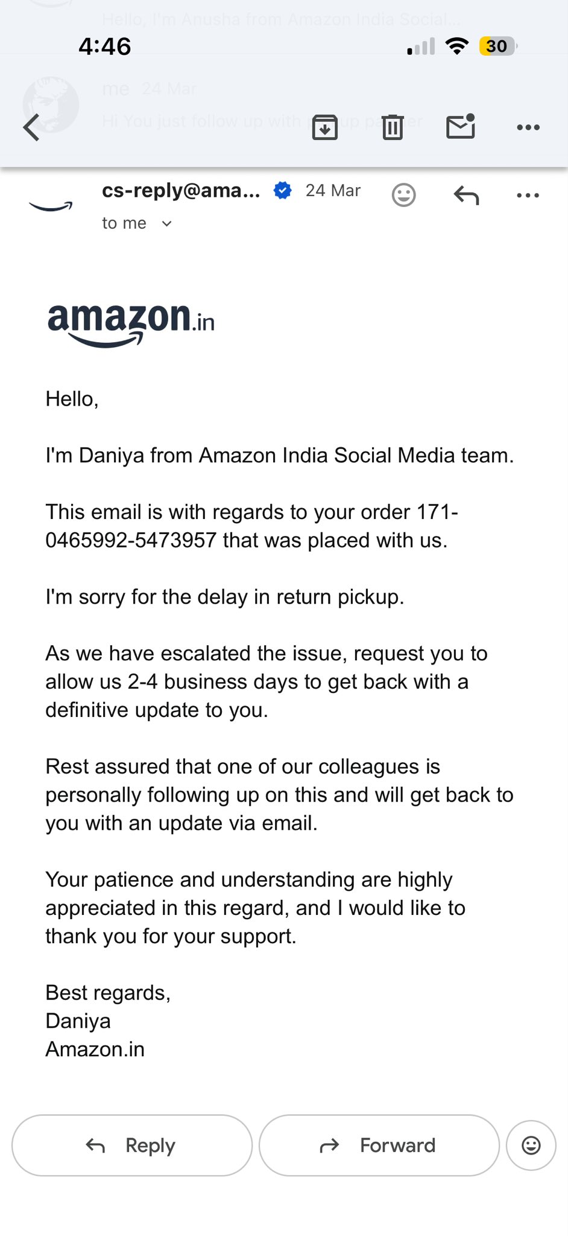Go back using the back arrow
568x1236 pixels.
32,127
